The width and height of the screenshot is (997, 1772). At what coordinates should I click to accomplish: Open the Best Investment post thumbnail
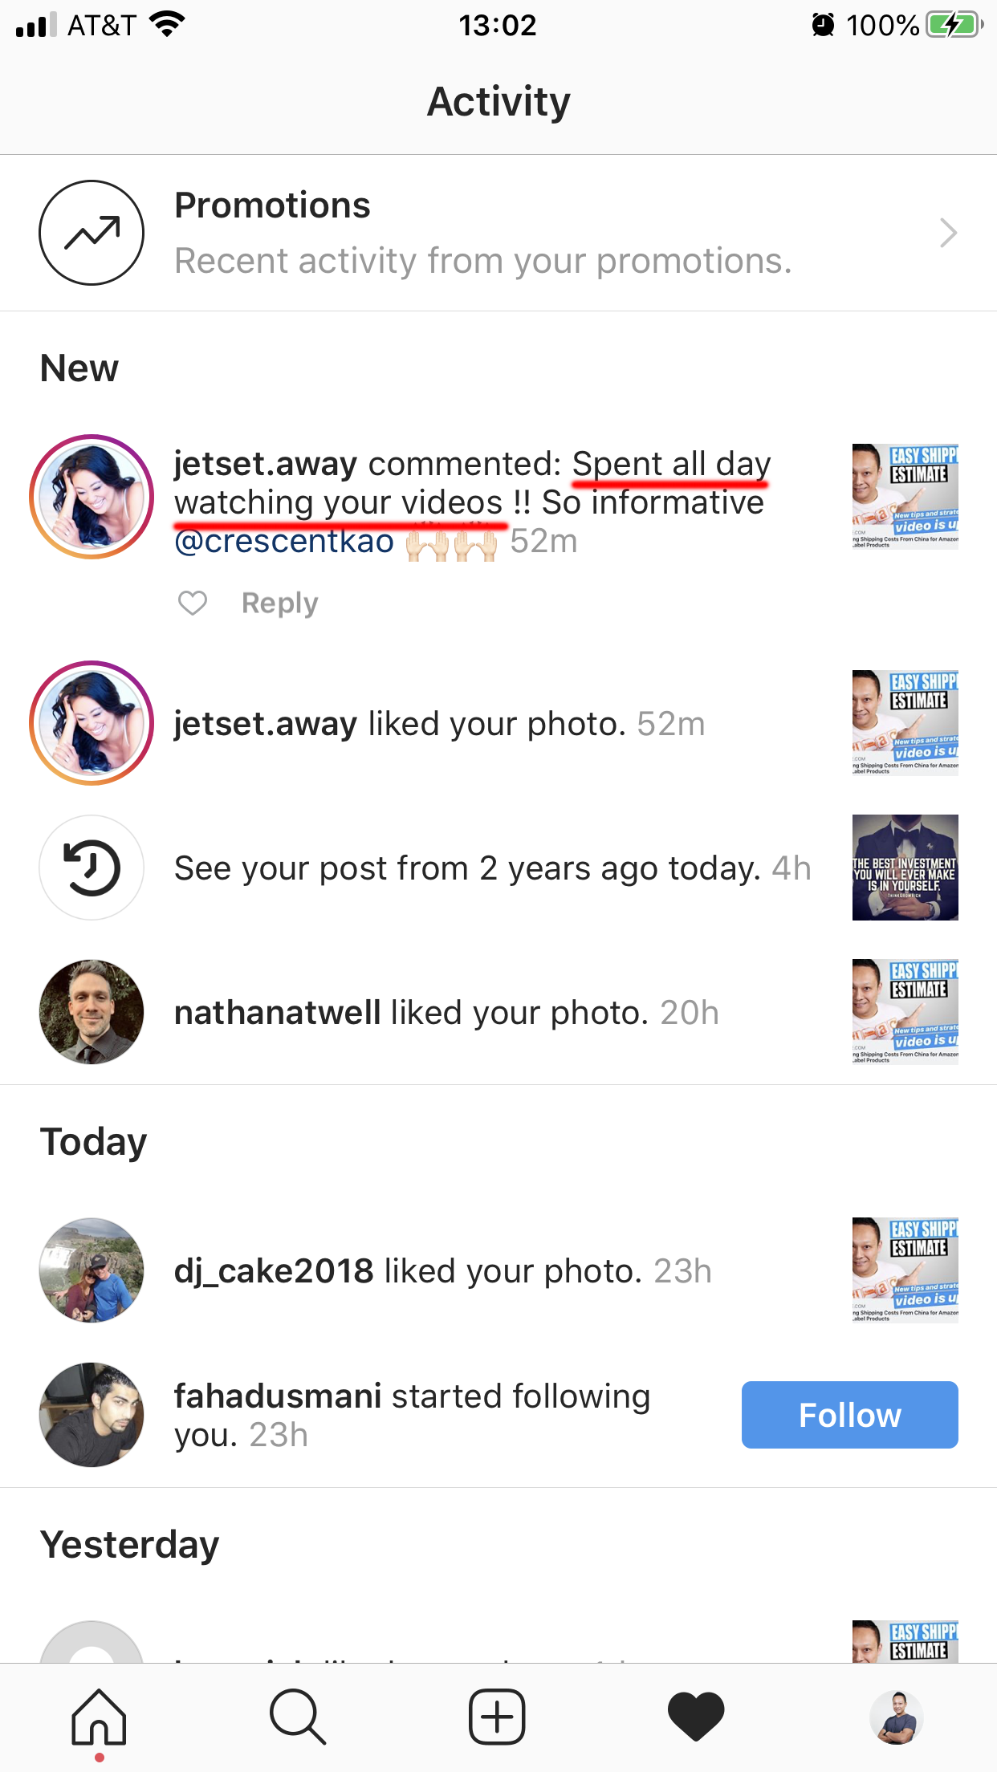click(905, 868)
